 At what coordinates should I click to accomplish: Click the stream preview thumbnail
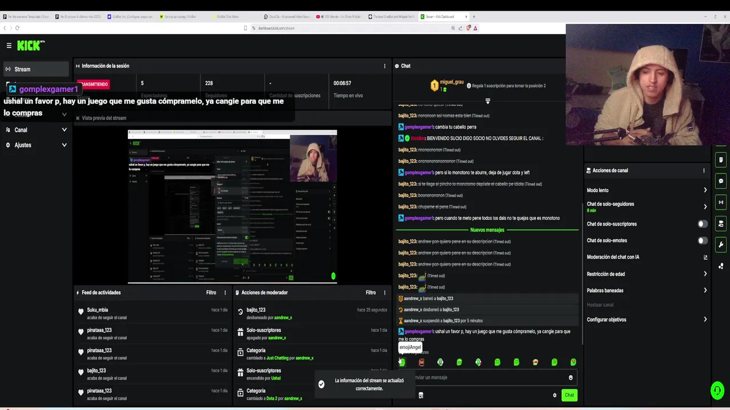(232, 206)
